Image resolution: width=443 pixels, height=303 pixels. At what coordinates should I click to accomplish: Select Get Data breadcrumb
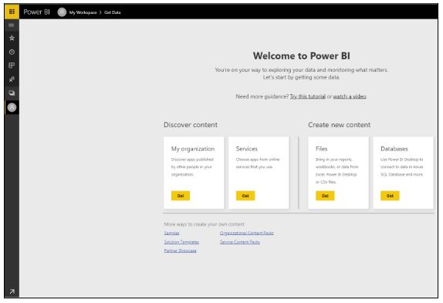(113, 12)
